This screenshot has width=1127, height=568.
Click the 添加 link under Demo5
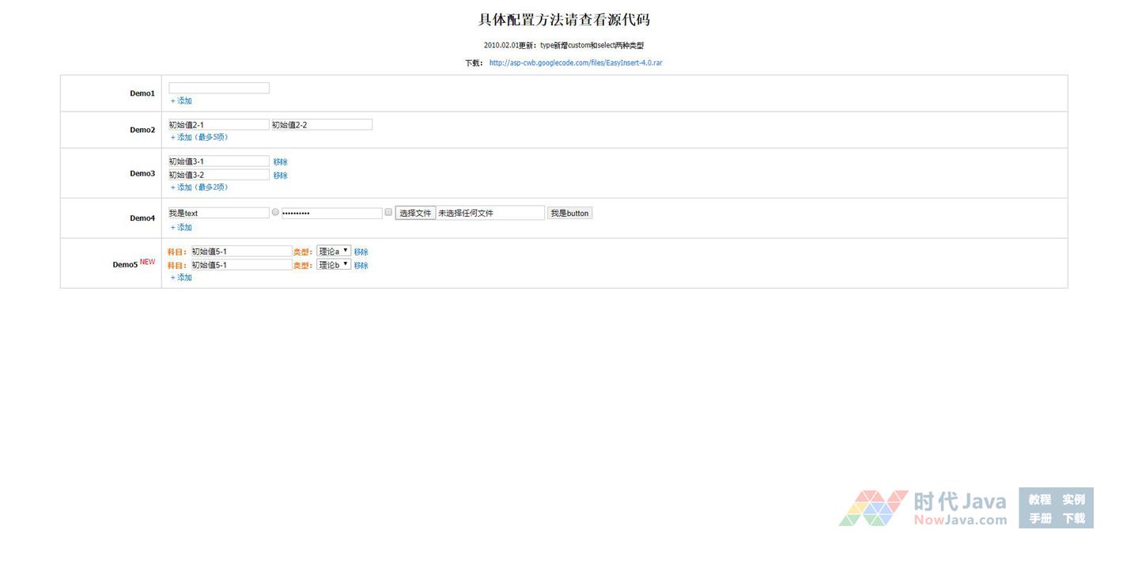tap(181, 278)
